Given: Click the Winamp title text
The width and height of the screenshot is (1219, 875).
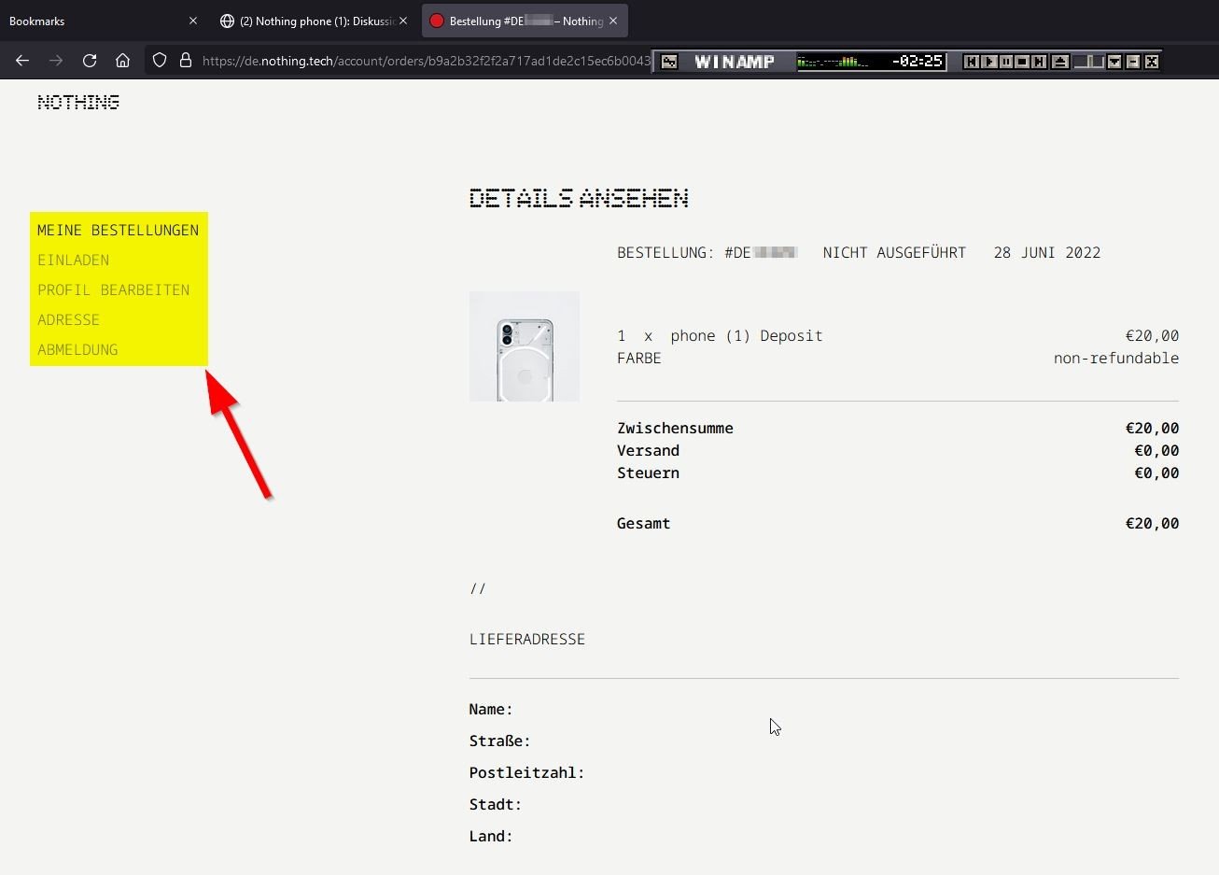Looking at the screenshot, I should pyautogui.click(x=735, y=62).
